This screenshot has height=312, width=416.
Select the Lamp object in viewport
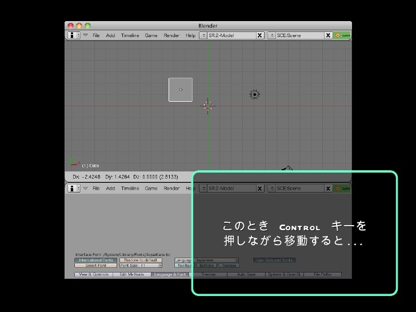pyautogui.click(x=255, y=94)
